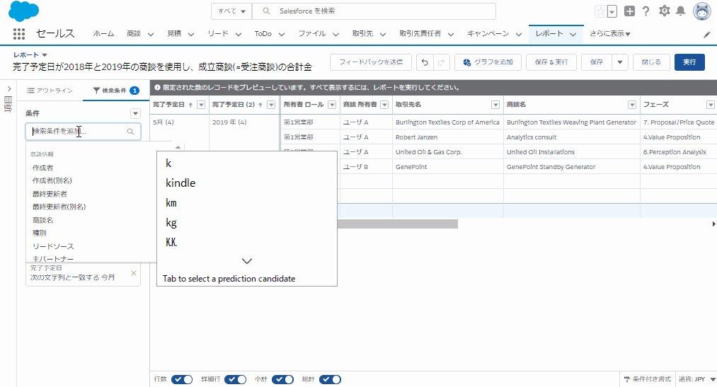Click the redo arrow button
Screen dimensions: 717x387
[441, 62]
